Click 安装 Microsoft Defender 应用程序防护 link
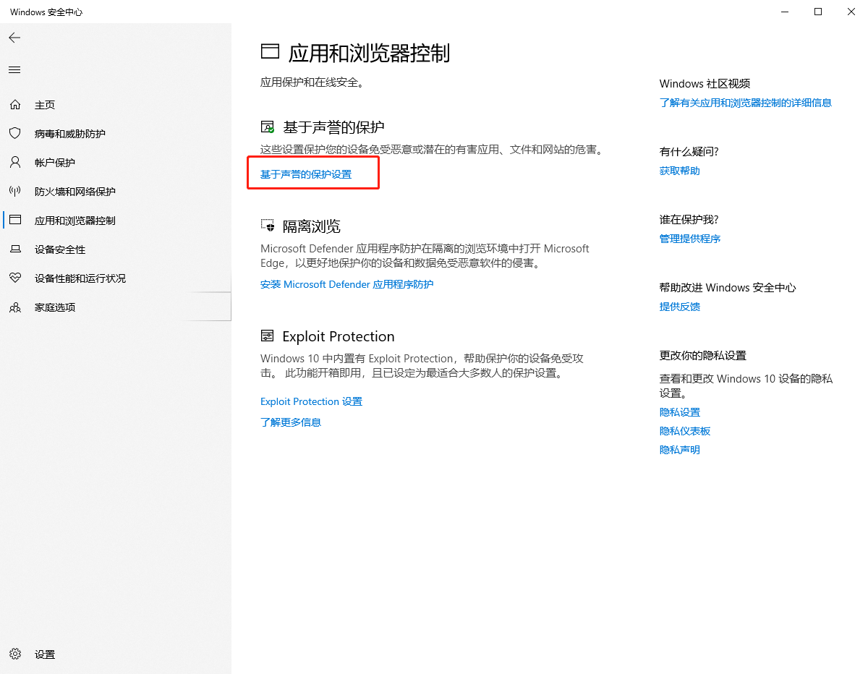The image size is (868, 674). pos(347,284)
